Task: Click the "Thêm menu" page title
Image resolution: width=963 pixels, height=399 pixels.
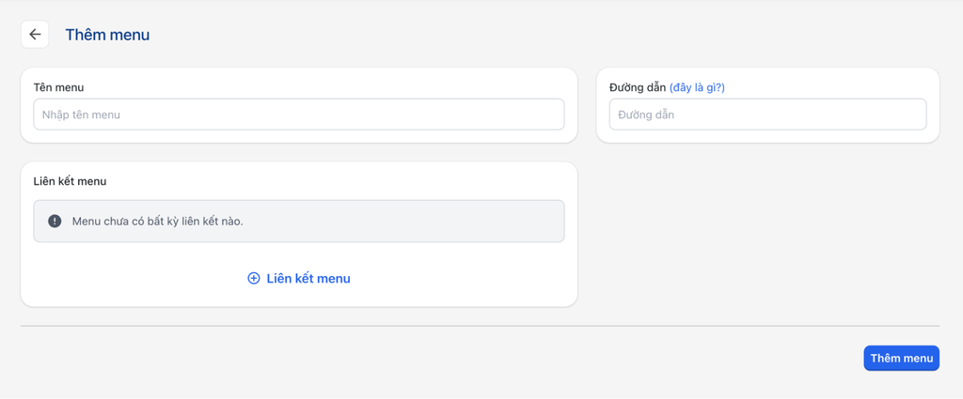Action: [107, 35]
